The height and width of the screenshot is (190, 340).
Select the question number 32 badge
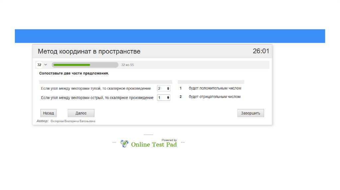click(x=39, y=65)
